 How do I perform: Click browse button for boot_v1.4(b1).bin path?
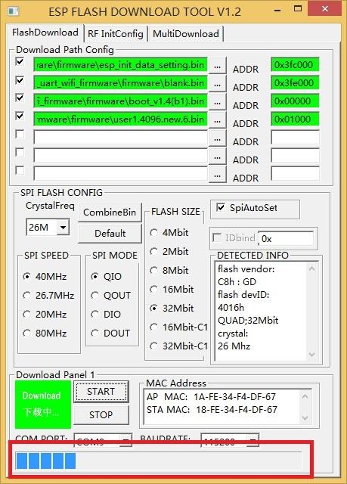pos(218,102)
